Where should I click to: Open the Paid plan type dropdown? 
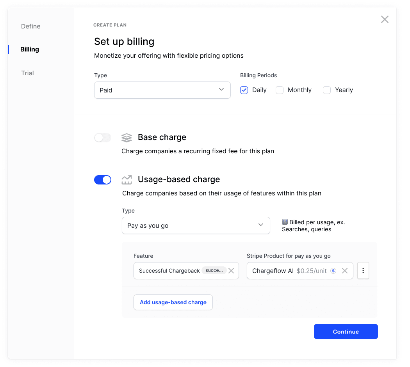click(162, 90)
